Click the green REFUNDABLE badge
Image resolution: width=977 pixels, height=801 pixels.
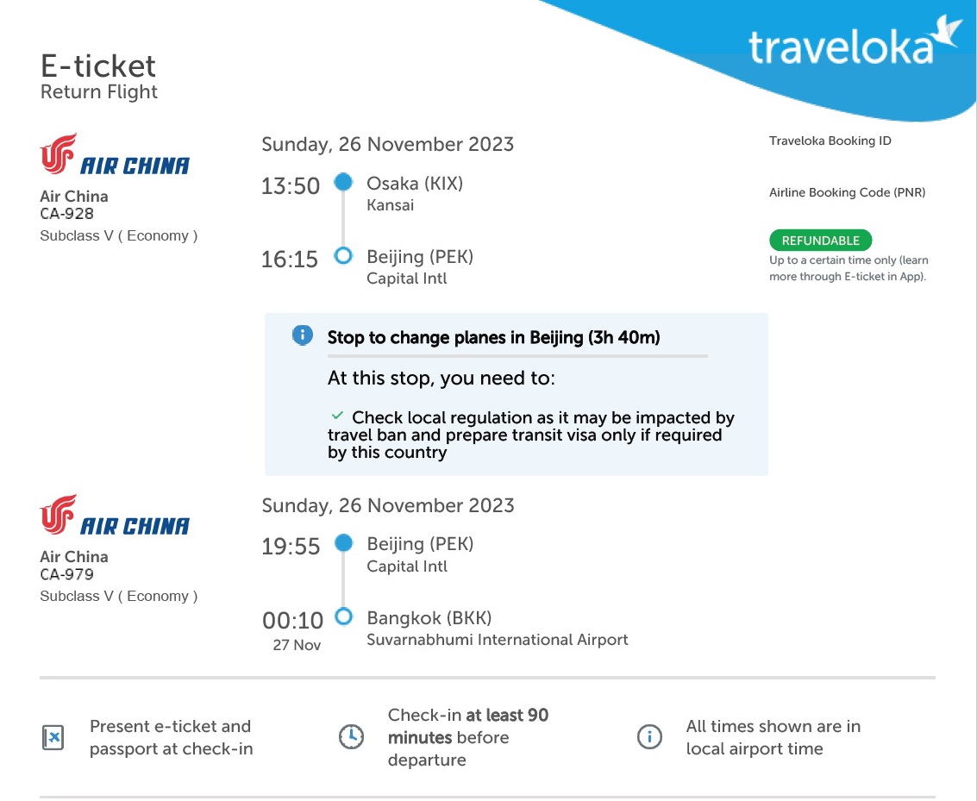(821, 241)
